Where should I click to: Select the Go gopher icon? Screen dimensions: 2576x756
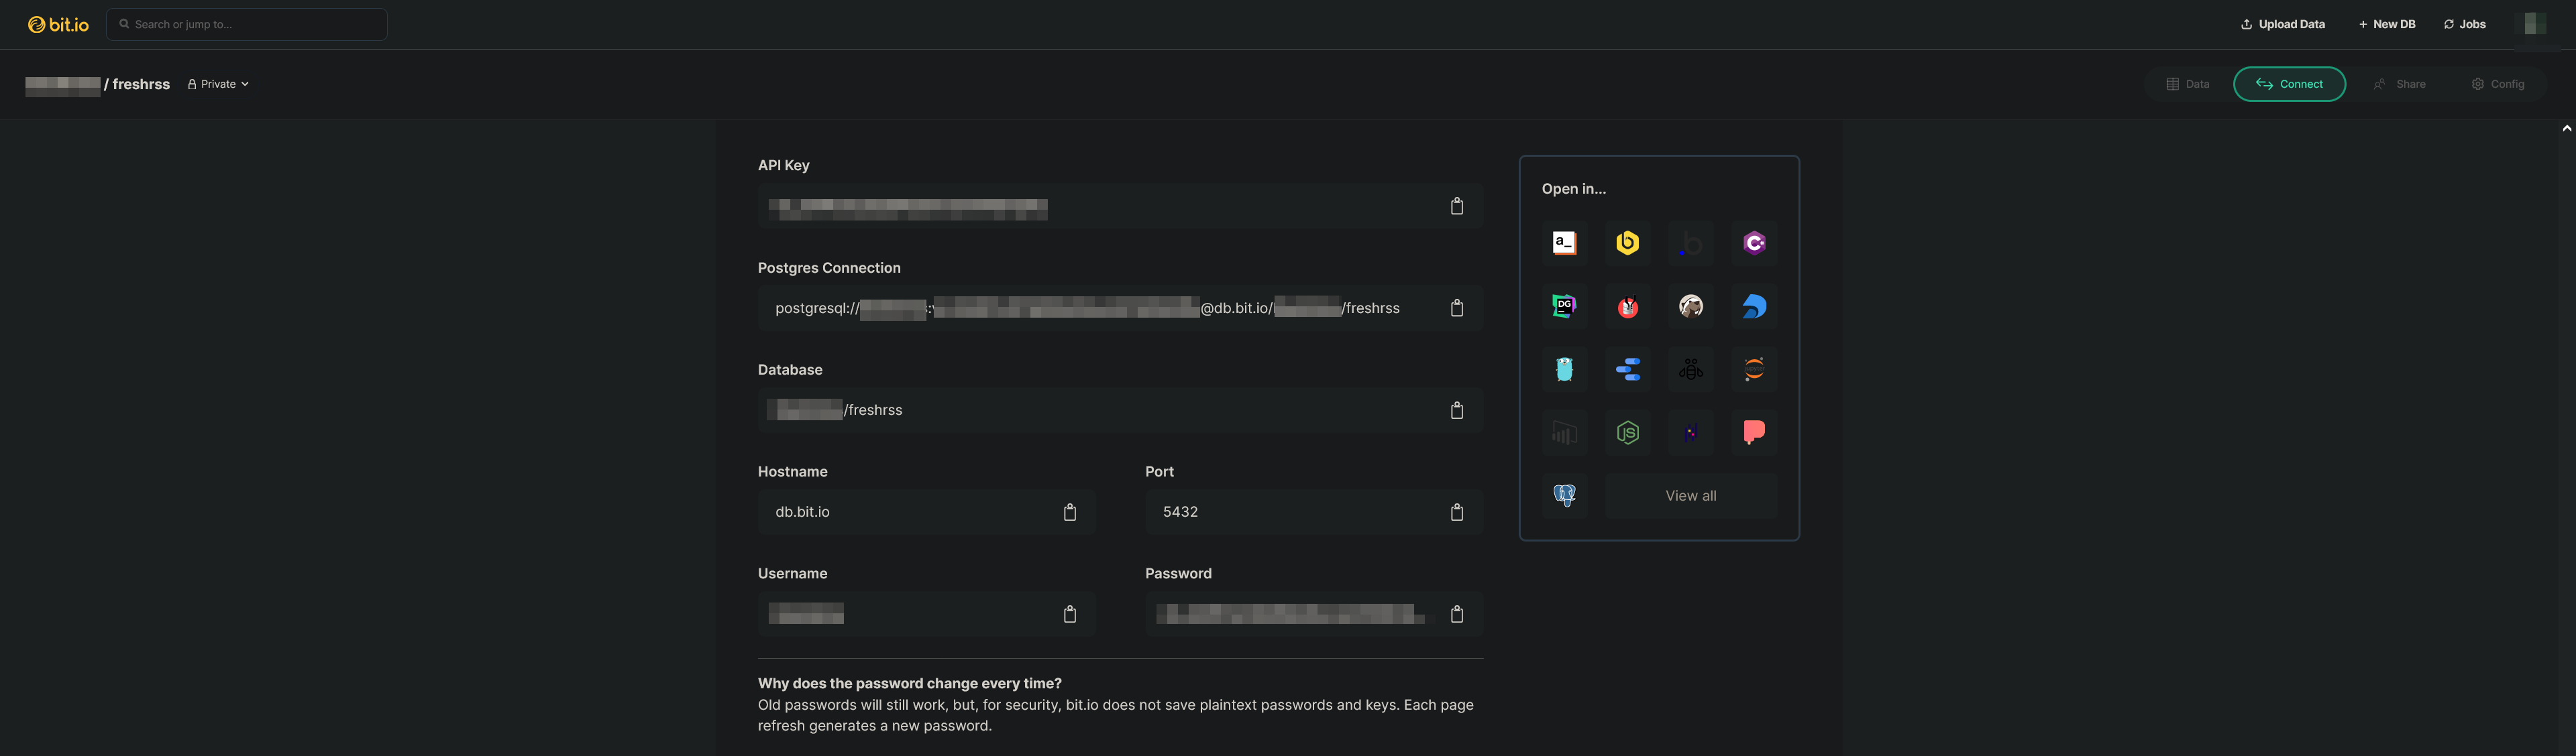tap(1564, 369)
